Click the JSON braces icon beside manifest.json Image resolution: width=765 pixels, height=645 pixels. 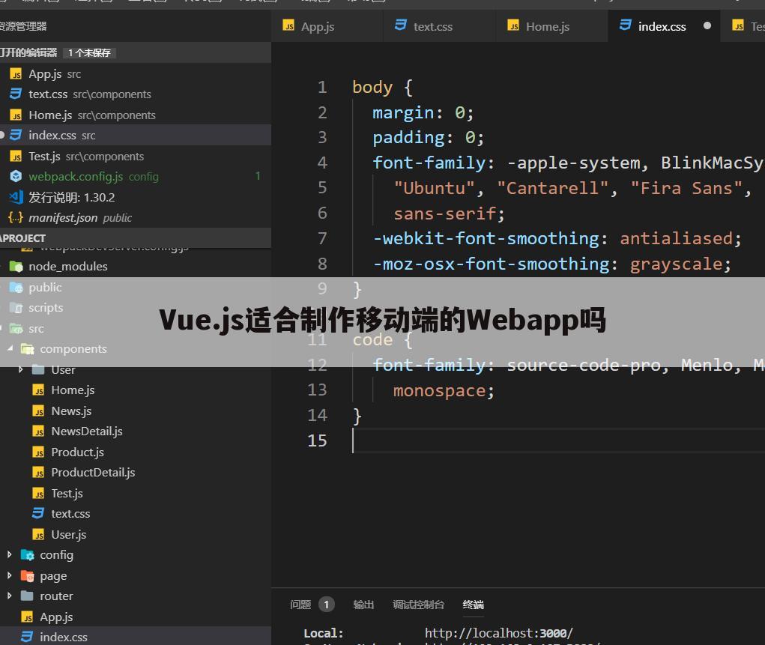16,217
